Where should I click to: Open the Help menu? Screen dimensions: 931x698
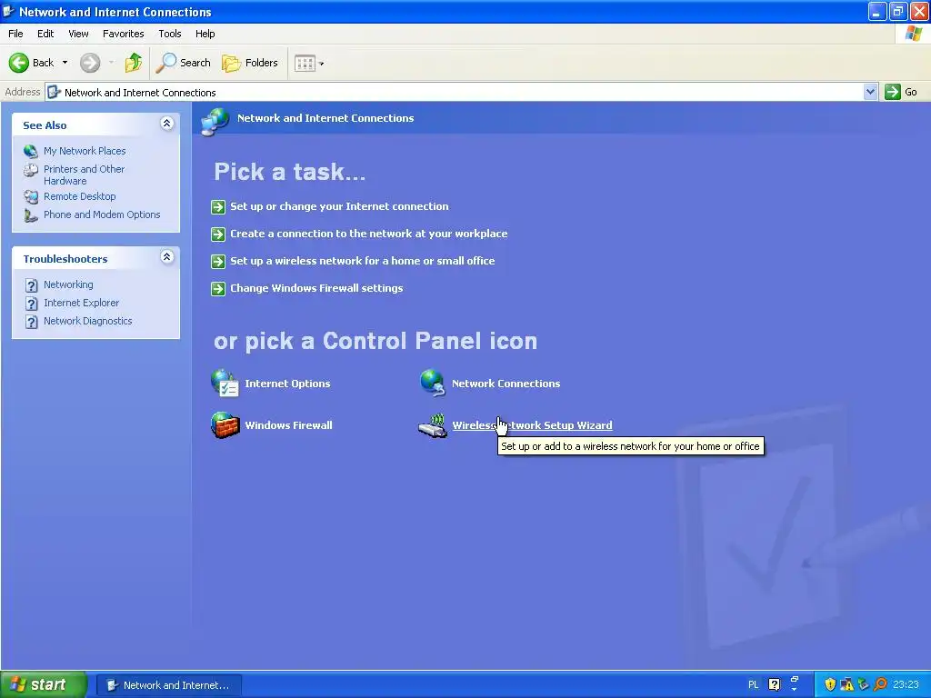[x=205, y=34]
